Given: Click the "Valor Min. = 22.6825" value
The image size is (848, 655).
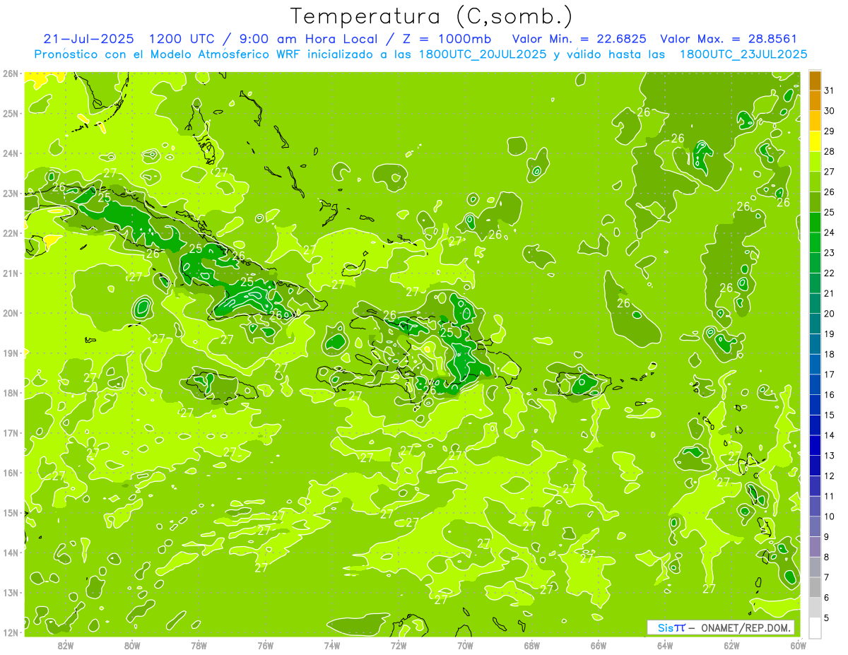Looking at the screenshot, I should coord(579,39).
